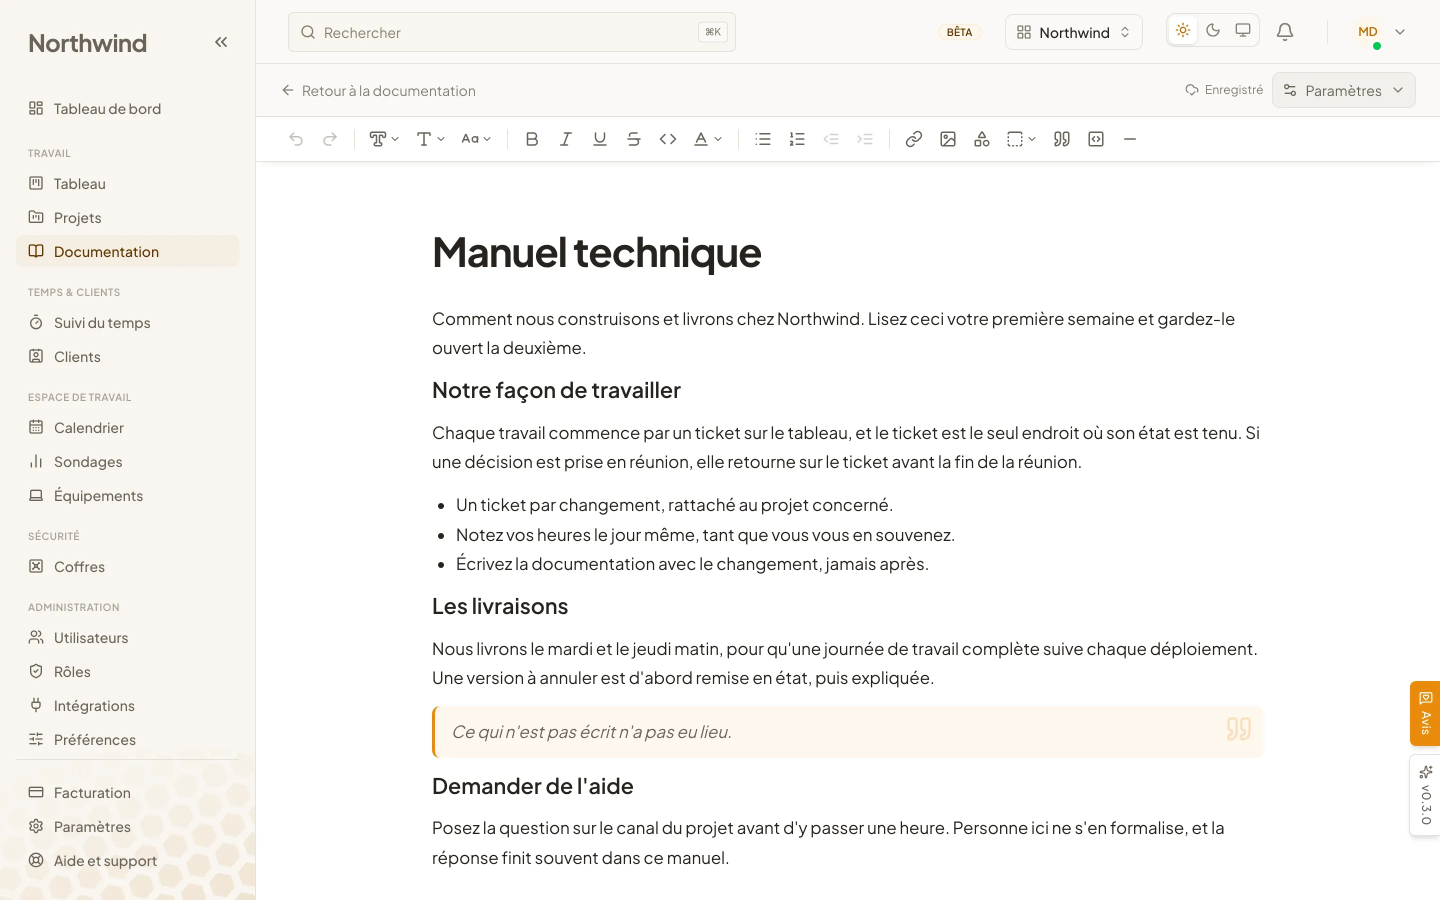This screenshot has height=900, width=1440.
Task: Open Aide et support
Action: (127, 860)
